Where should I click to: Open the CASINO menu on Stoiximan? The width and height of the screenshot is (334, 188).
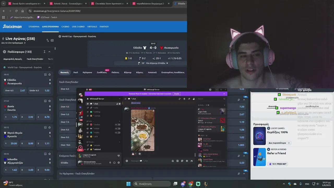point(65,27)
